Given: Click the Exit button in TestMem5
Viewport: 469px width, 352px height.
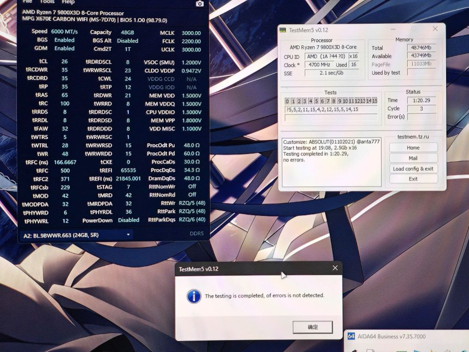Looking at the screenshot, I should [413, 179].
